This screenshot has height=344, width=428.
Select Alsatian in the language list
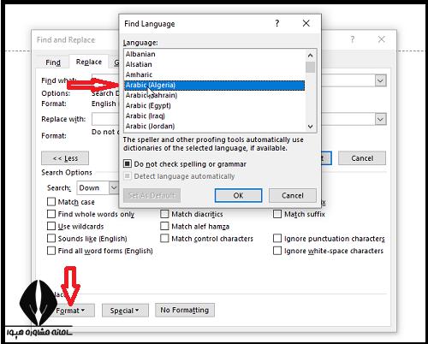click(215, 64)
